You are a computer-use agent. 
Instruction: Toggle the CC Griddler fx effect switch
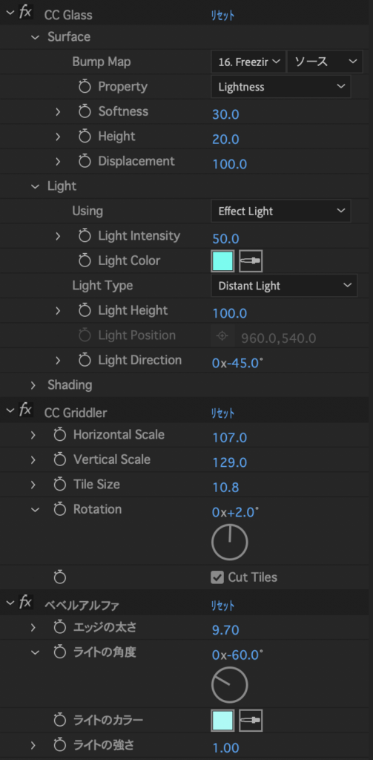pyautogui.click(x=26, y=411)
